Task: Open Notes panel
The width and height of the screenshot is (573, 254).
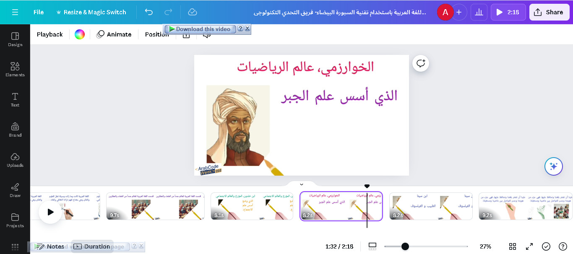Action: (x=49, y=246)
